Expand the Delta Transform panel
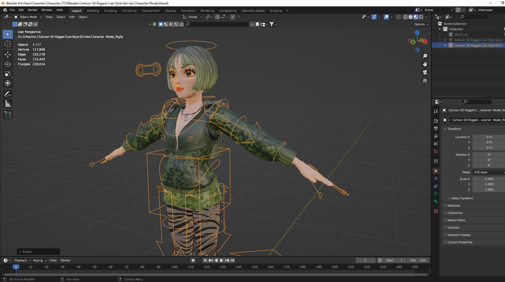This screenshot has height=282, width=505. [462, 198]
